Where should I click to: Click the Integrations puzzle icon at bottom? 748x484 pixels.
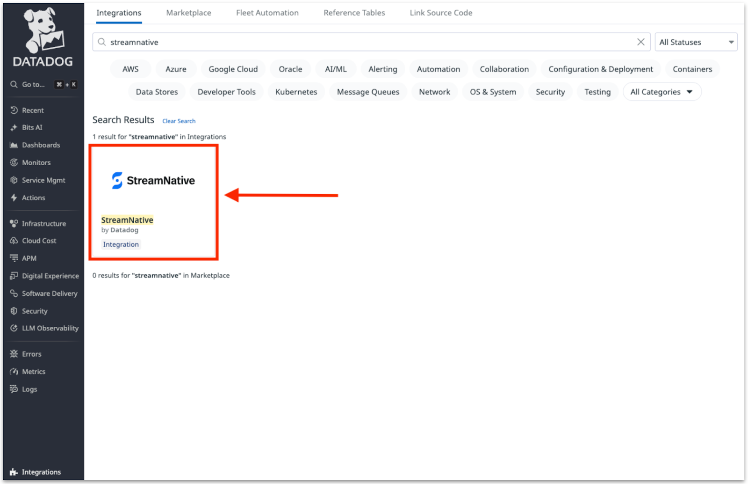[x=14, y=472]
